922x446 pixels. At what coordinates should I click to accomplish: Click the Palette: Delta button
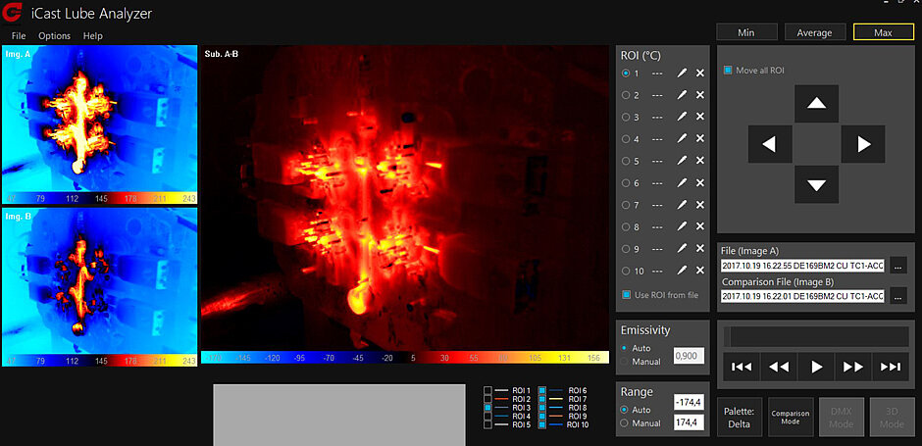738,417
